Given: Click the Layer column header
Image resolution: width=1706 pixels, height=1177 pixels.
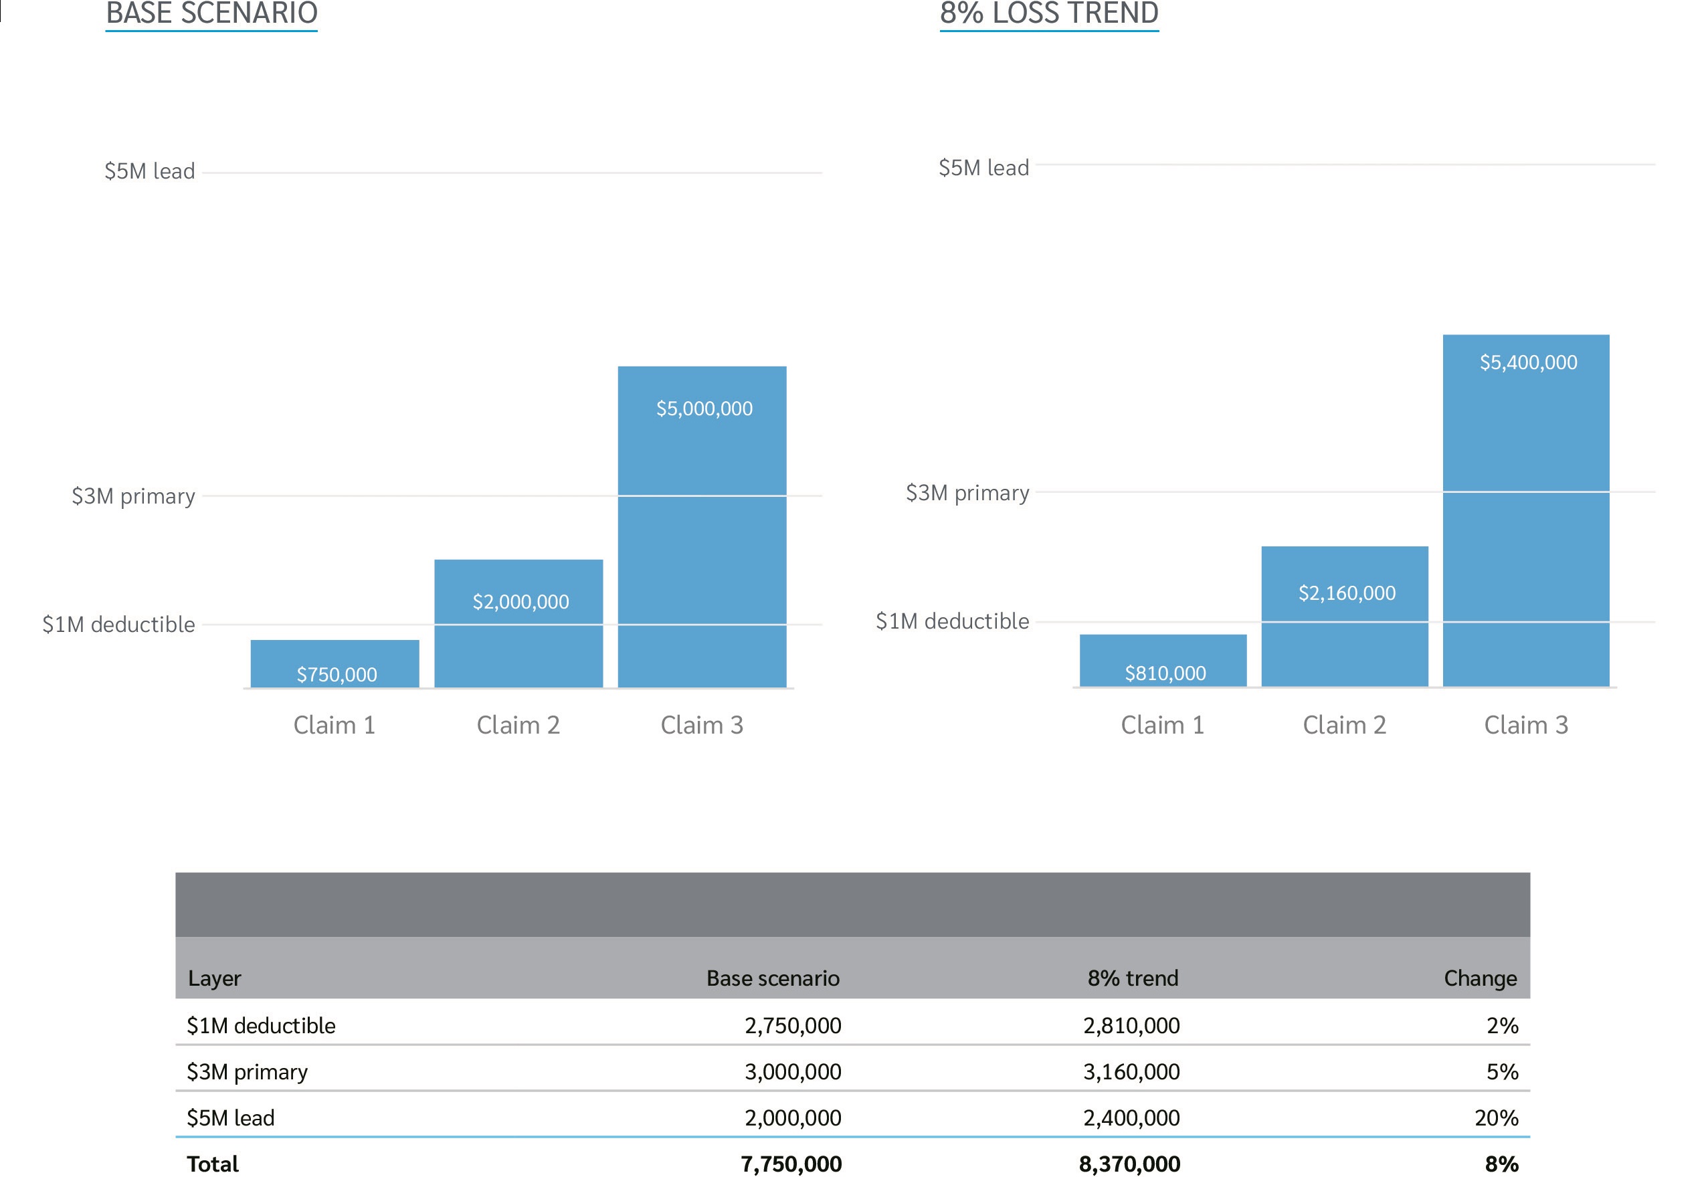Looking at the screenshot, I should [x=215, y=978].
